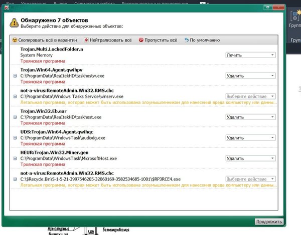Expand the audiodg.exe file entry
Screen dimensions: 301x235
15,137
